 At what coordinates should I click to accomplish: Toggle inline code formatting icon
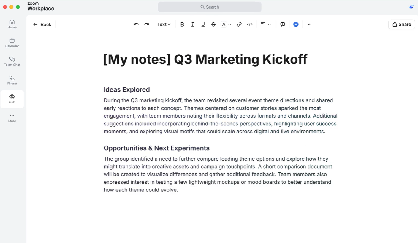(x=250, y=24)
